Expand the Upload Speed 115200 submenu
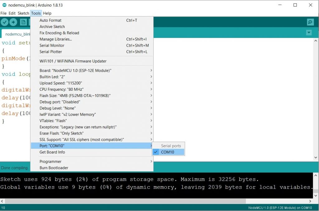Image resolution: width=319 pixels, height=211 pixels. (x=92, y=83)
